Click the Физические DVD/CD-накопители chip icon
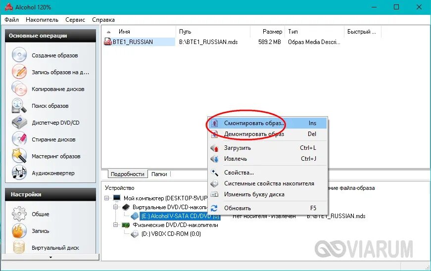The width and height of the screenshot is (431, 271). 126,225
